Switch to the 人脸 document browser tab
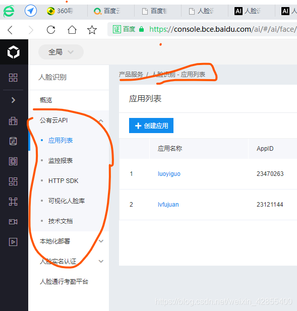Image resolution: width=297 pixels, height=311 pixels. [x=205, y=11]
